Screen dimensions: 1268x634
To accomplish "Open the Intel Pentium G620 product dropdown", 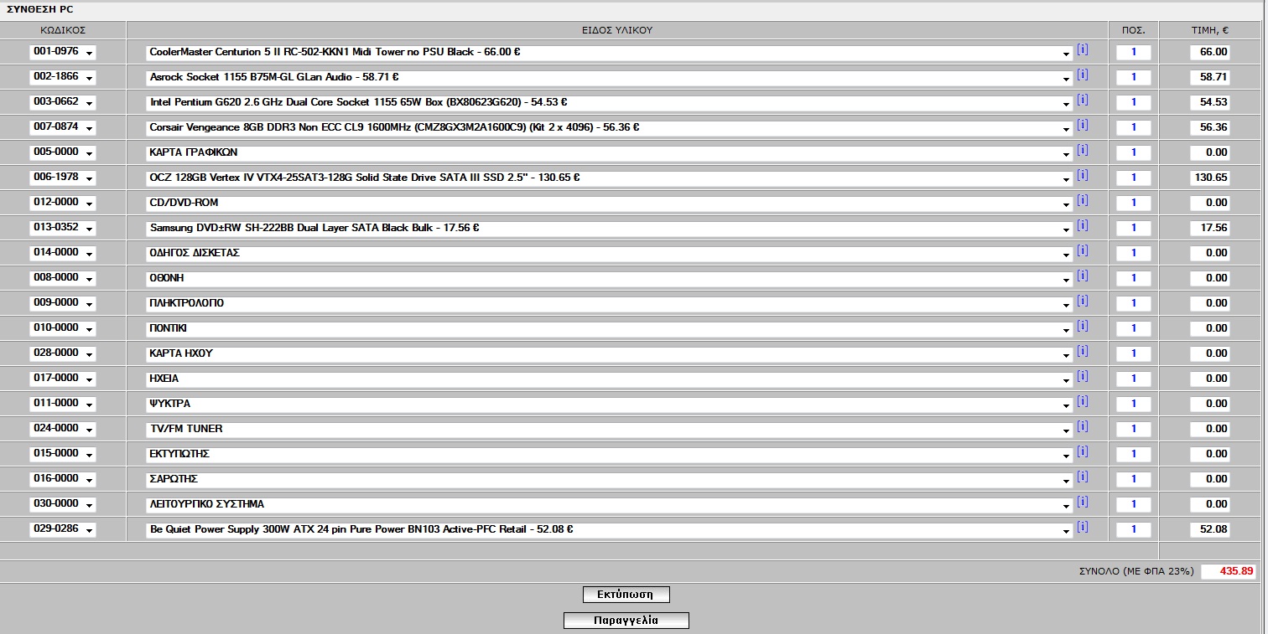I will tap(610, 102).
